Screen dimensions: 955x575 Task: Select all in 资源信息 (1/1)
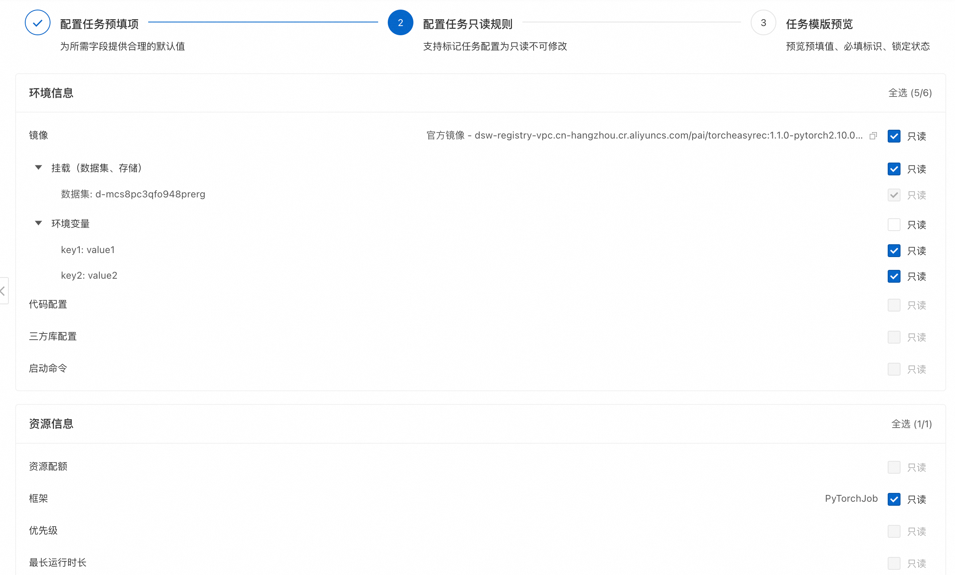click(911, 424)
